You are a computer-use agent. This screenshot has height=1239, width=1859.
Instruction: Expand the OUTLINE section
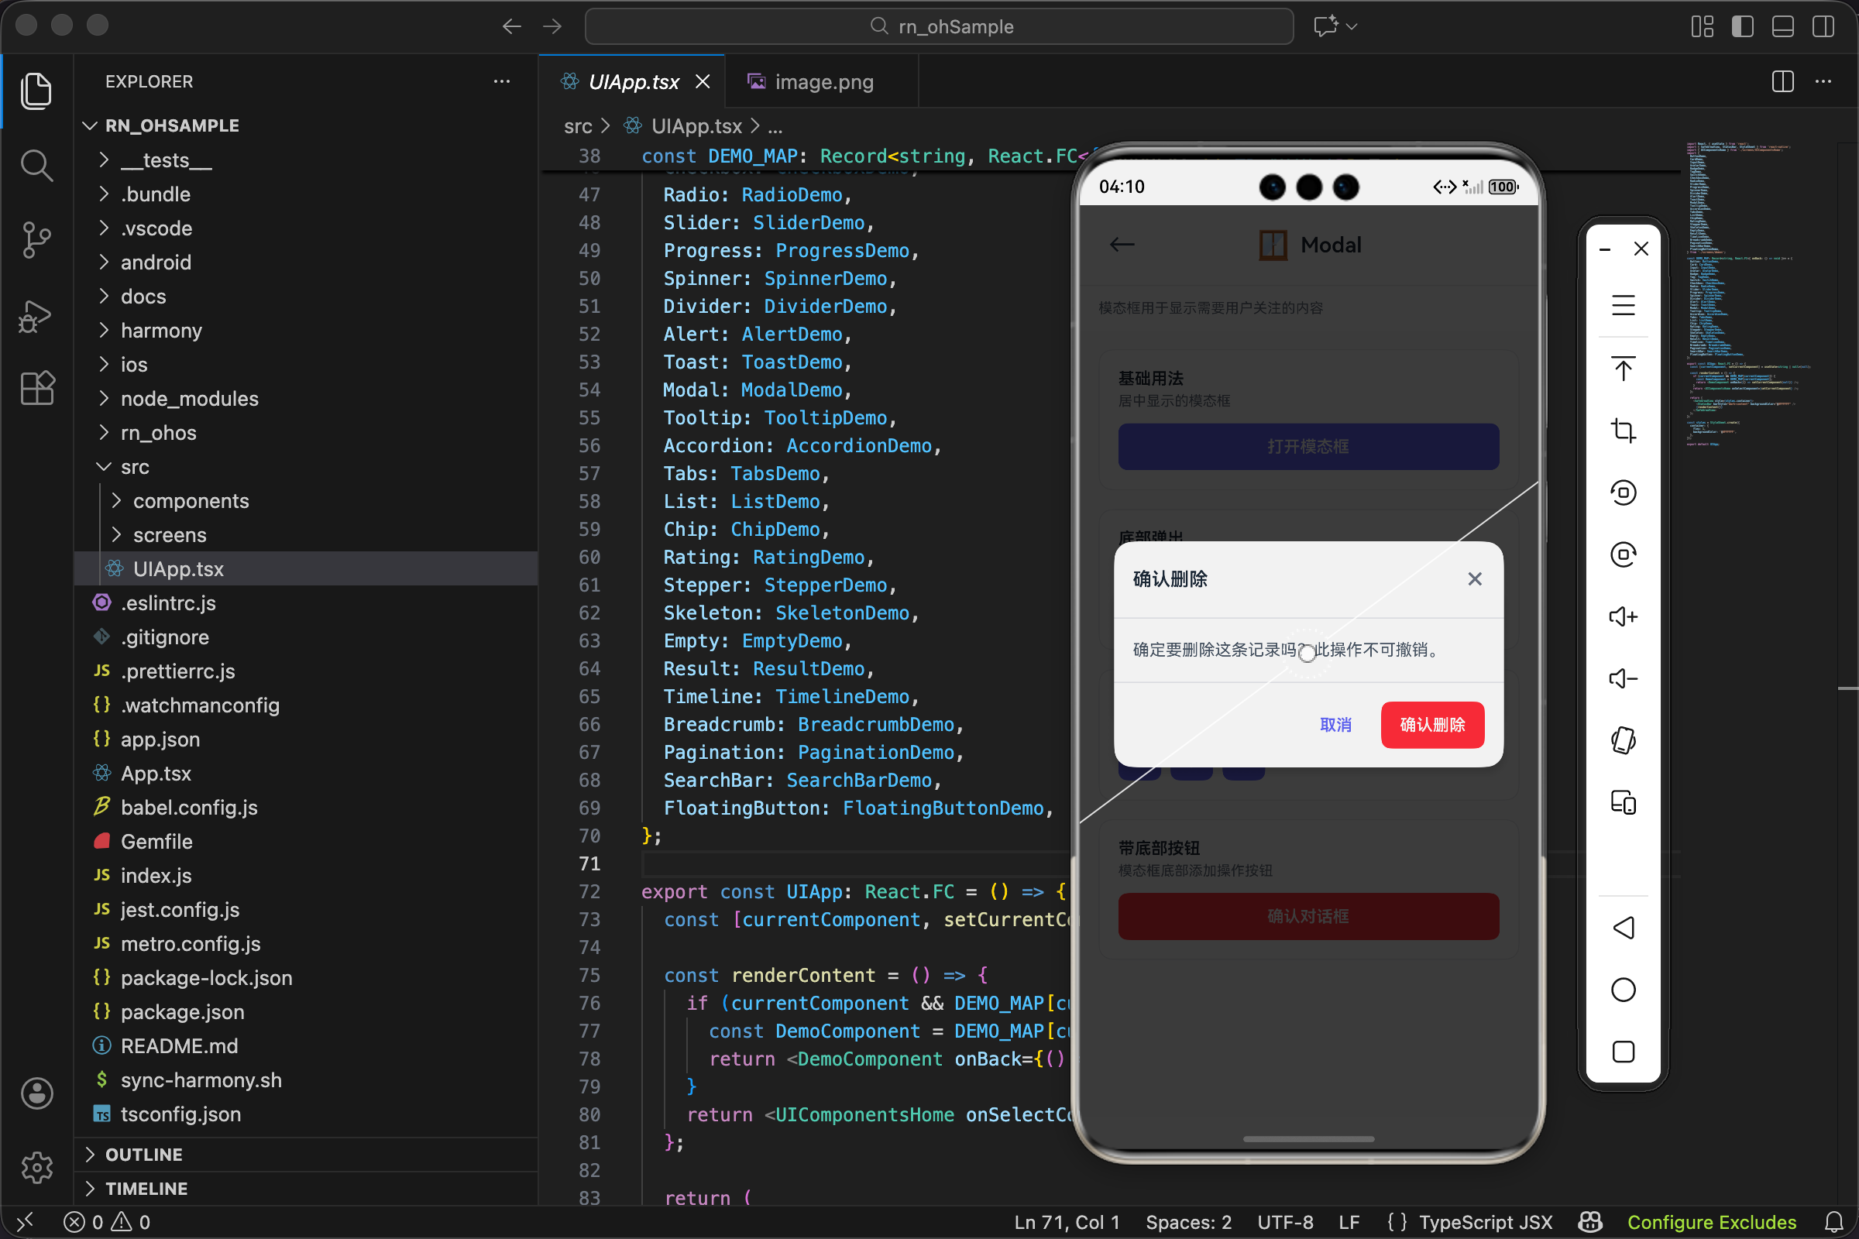[144, 1155]
